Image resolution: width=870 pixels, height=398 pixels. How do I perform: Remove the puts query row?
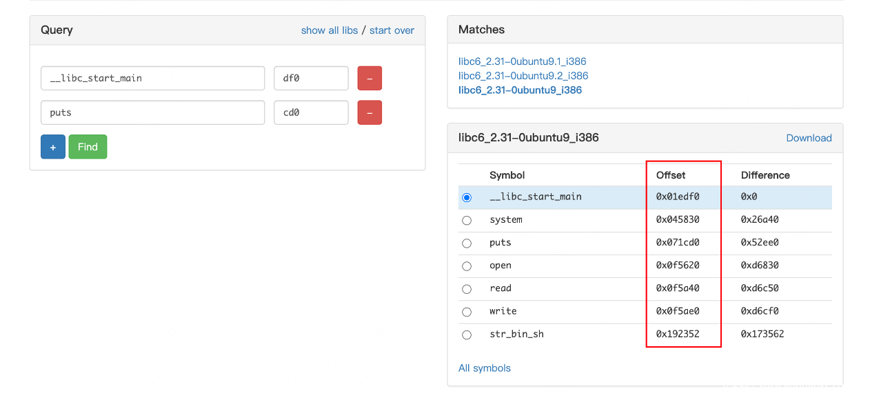click(370, 112)
